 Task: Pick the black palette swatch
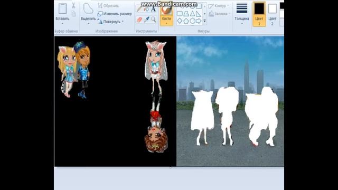pyautogui.click(x=281, y=6)
